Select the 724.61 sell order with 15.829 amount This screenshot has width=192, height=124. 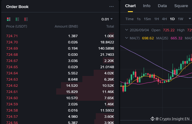(x=60, y=92)
